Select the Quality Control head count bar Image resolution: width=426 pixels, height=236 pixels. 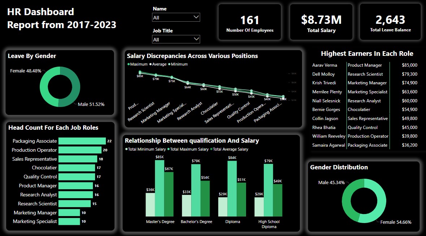coord(77,177)
